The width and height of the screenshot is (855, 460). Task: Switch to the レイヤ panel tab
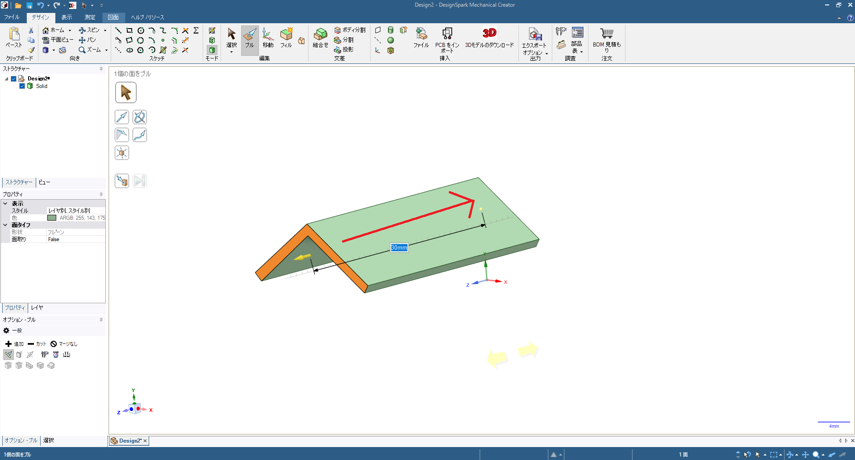[x=37, y=308]
